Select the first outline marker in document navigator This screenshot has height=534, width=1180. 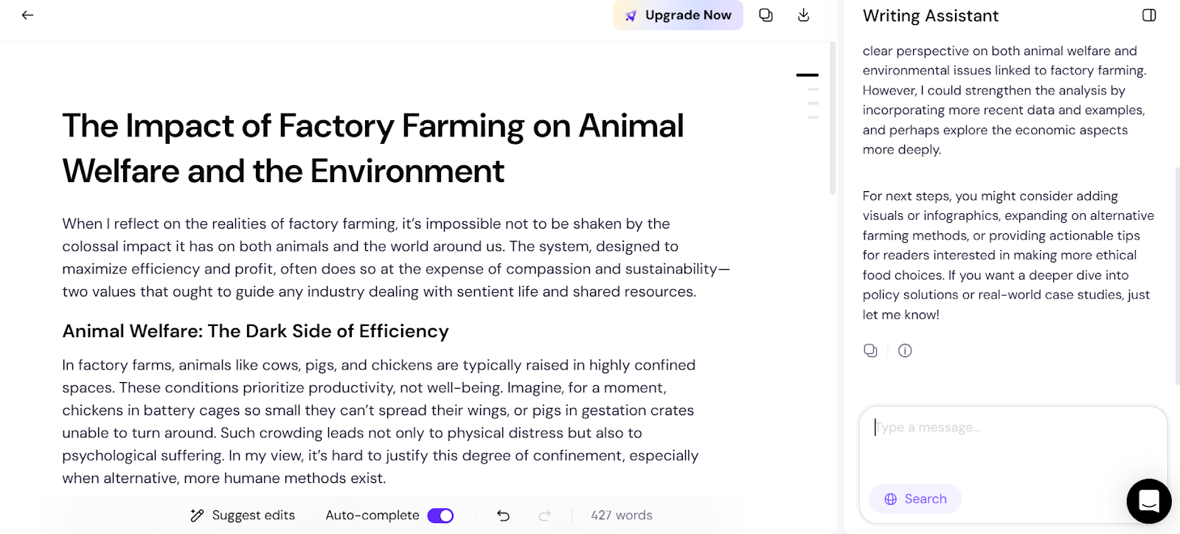point(808,75)
